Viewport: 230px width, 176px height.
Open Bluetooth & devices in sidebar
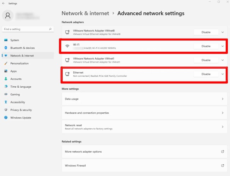click(x=28, y=48)
